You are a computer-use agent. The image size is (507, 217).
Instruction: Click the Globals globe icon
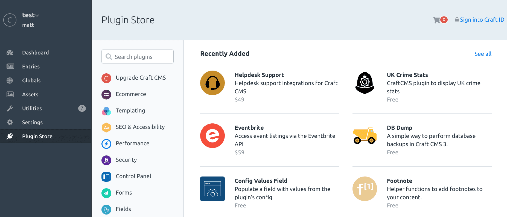10,80
